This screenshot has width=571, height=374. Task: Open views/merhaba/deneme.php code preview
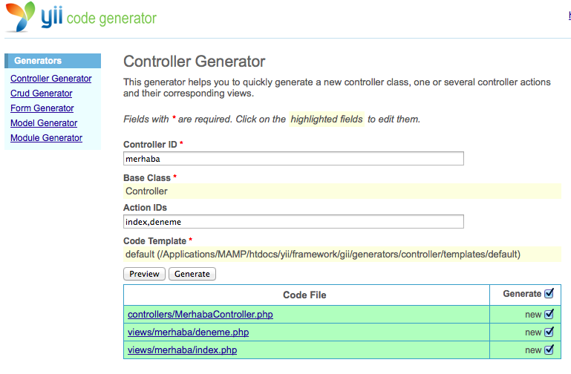pos(189,332)
